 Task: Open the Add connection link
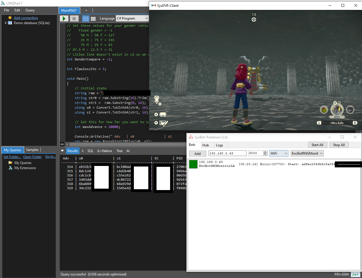[26, 18]
